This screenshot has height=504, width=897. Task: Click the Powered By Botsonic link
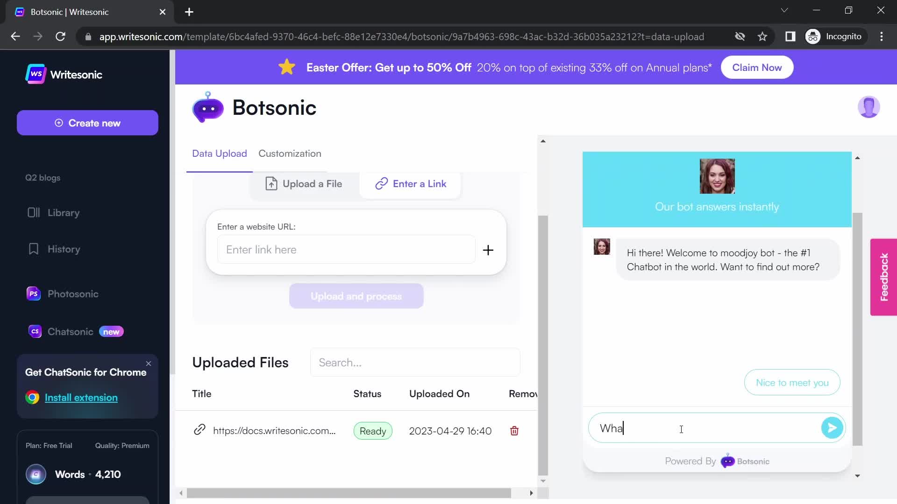[717, 461]
